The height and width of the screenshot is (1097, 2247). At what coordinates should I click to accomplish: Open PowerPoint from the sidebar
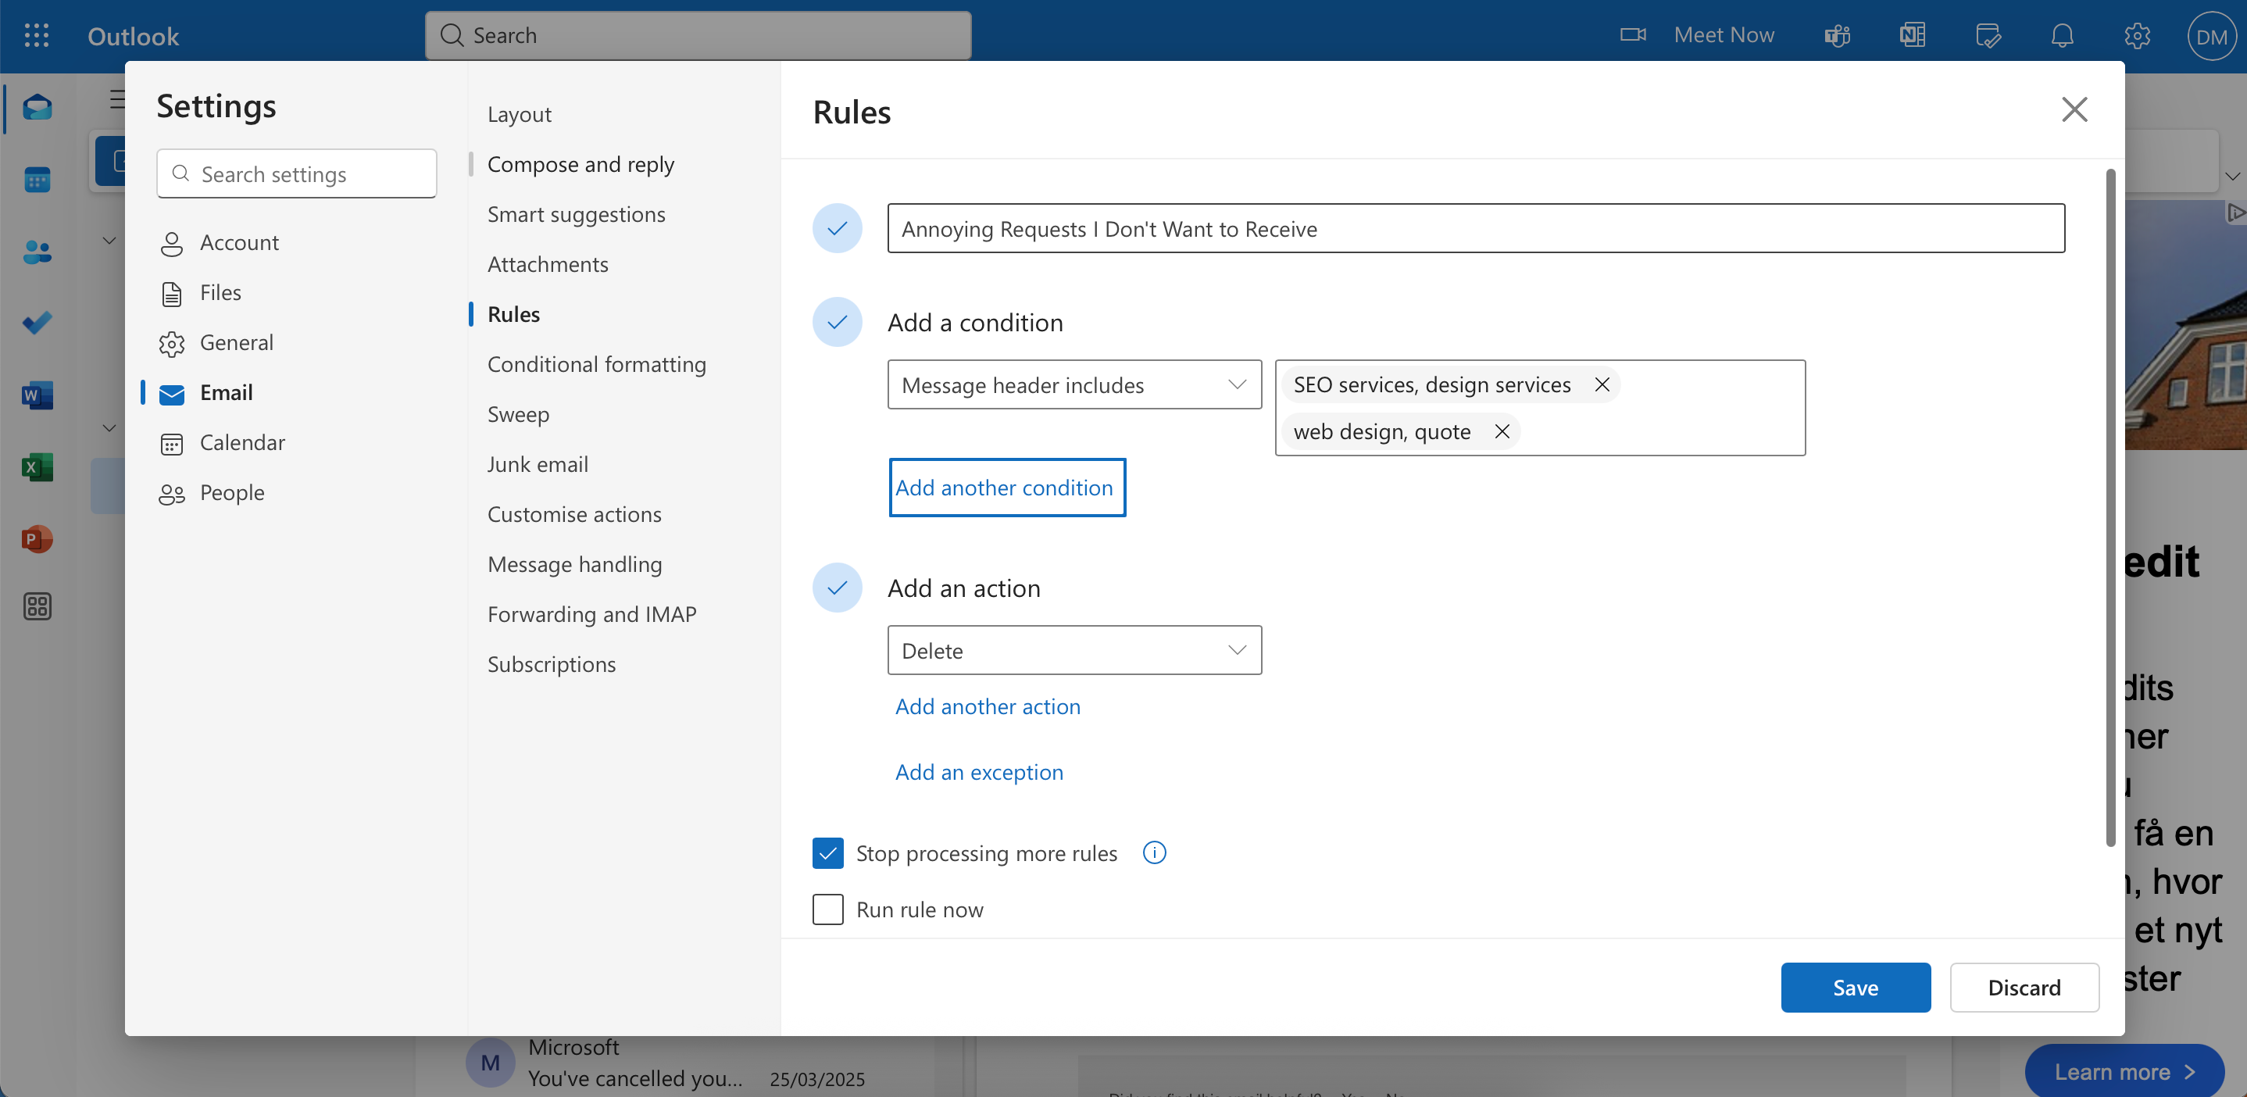(37, 539)
